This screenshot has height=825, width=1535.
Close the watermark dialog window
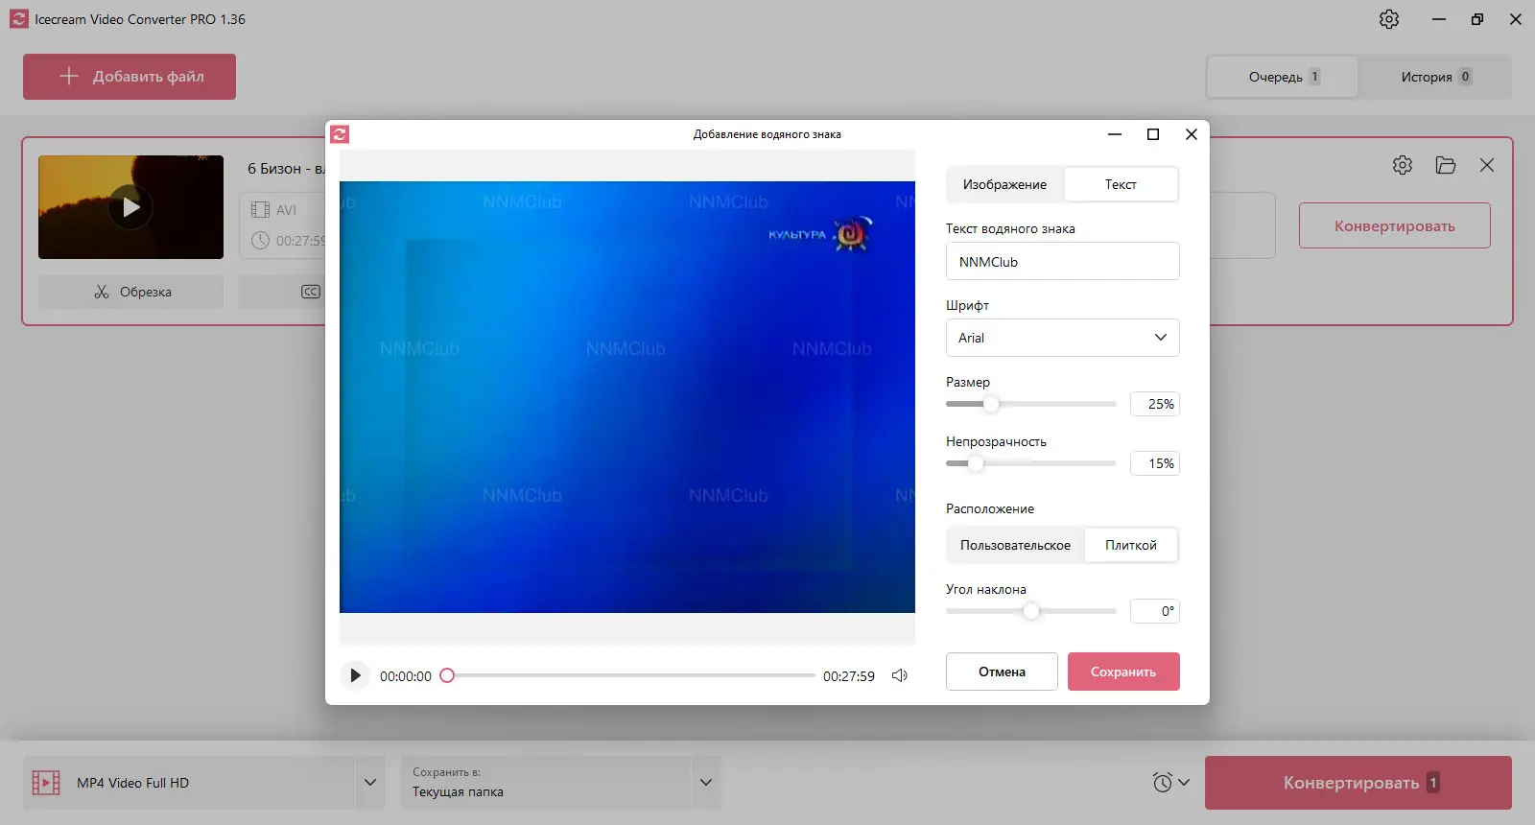pos(1192,134)
